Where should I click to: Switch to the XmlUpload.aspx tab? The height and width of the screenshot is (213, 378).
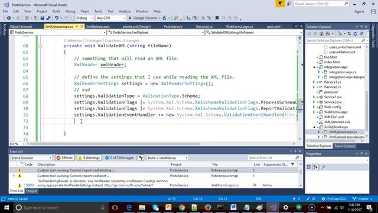point(98,27)
